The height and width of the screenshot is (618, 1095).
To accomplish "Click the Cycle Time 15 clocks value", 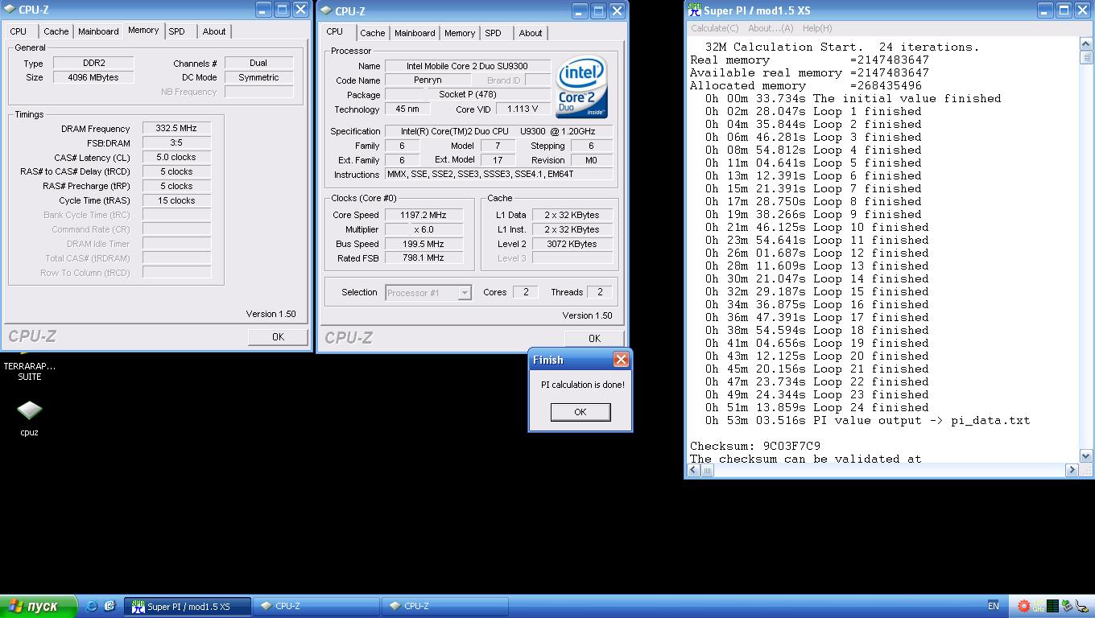I will point(176,201).
